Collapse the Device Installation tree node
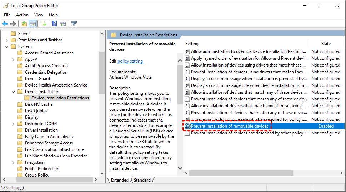The width and height of the screenshot is (346, 192). pos(13,92)
